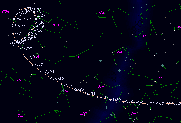
Task: Select the 7/30 comet position marker
Action: click(148, 104)
